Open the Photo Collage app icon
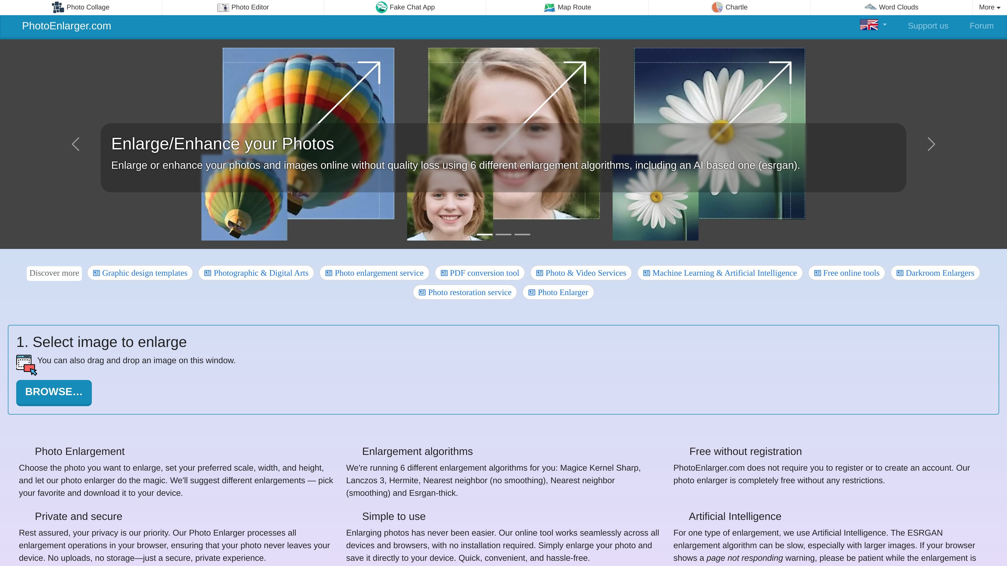Viewport: 1007px width, 566px height. pos(58,7)
